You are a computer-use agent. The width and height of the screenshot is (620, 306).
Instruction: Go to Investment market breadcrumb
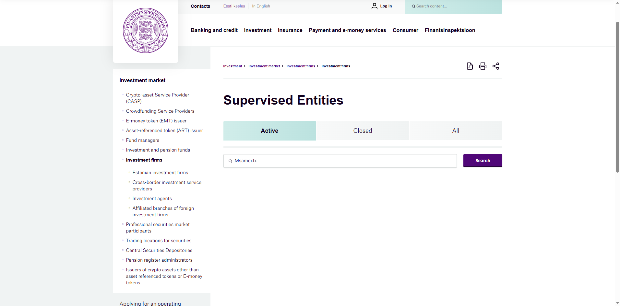[264, 66]
